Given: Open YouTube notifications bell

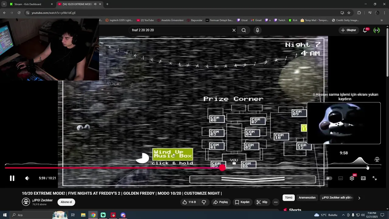Looking at the screenshot, I should click(x=365, y=30).
